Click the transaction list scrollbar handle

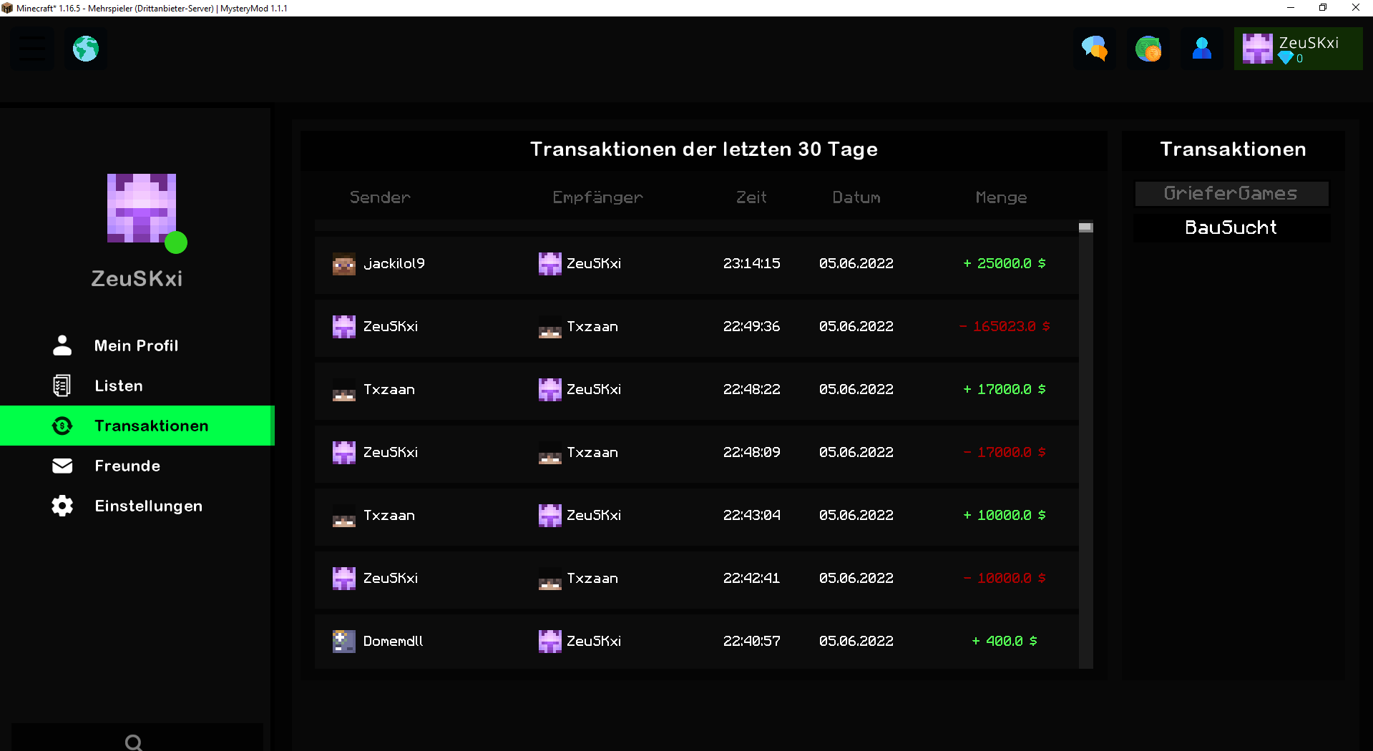(x=1085, y=227)
